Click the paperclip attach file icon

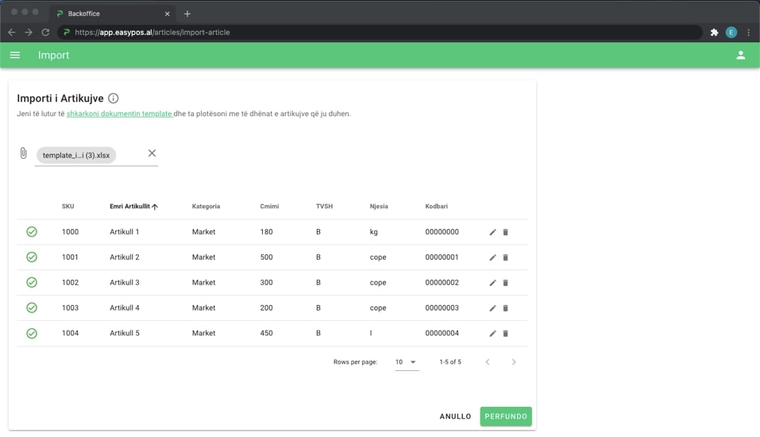[x=24, y=153]
